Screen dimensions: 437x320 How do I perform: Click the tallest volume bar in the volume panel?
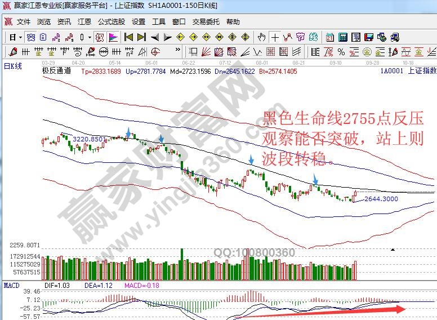tap(181, 264)
